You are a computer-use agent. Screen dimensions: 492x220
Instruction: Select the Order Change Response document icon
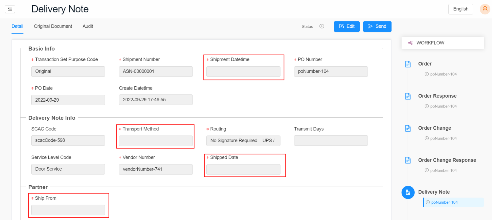[x=408, y=160]
